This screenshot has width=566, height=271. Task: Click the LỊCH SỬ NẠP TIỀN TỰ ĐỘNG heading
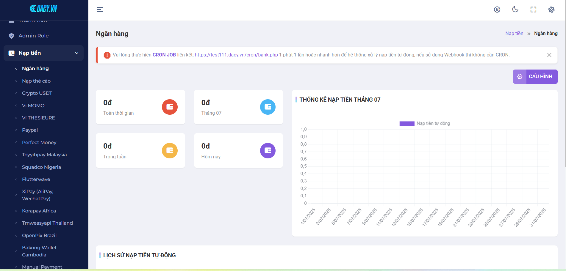click(139, 256)
